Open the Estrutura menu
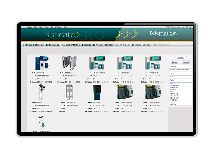This screenshot has width=211, height=159. pos(27,45)
